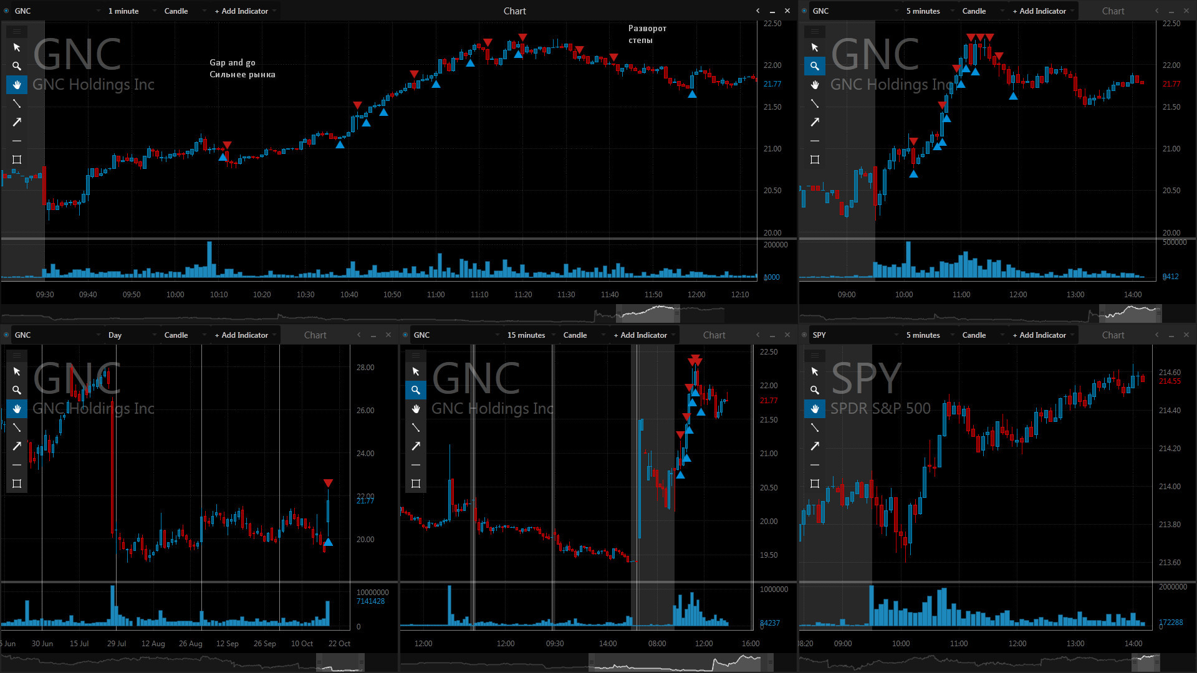The height and width of the screenshot is (673, 1197).
Task: Select the rectangle tool in the GNC Day chart
Action: [17, 484]
